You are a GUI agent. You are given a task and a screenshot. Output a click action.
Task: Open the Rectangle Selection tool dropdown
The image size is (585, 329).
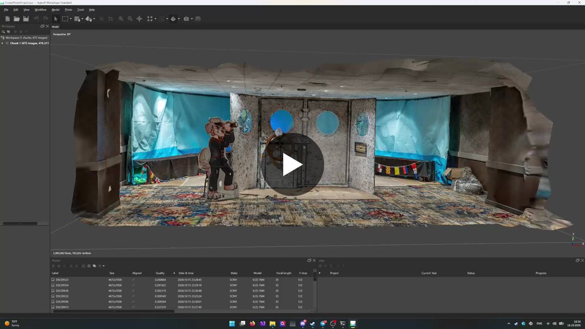(x=71, y=19)
